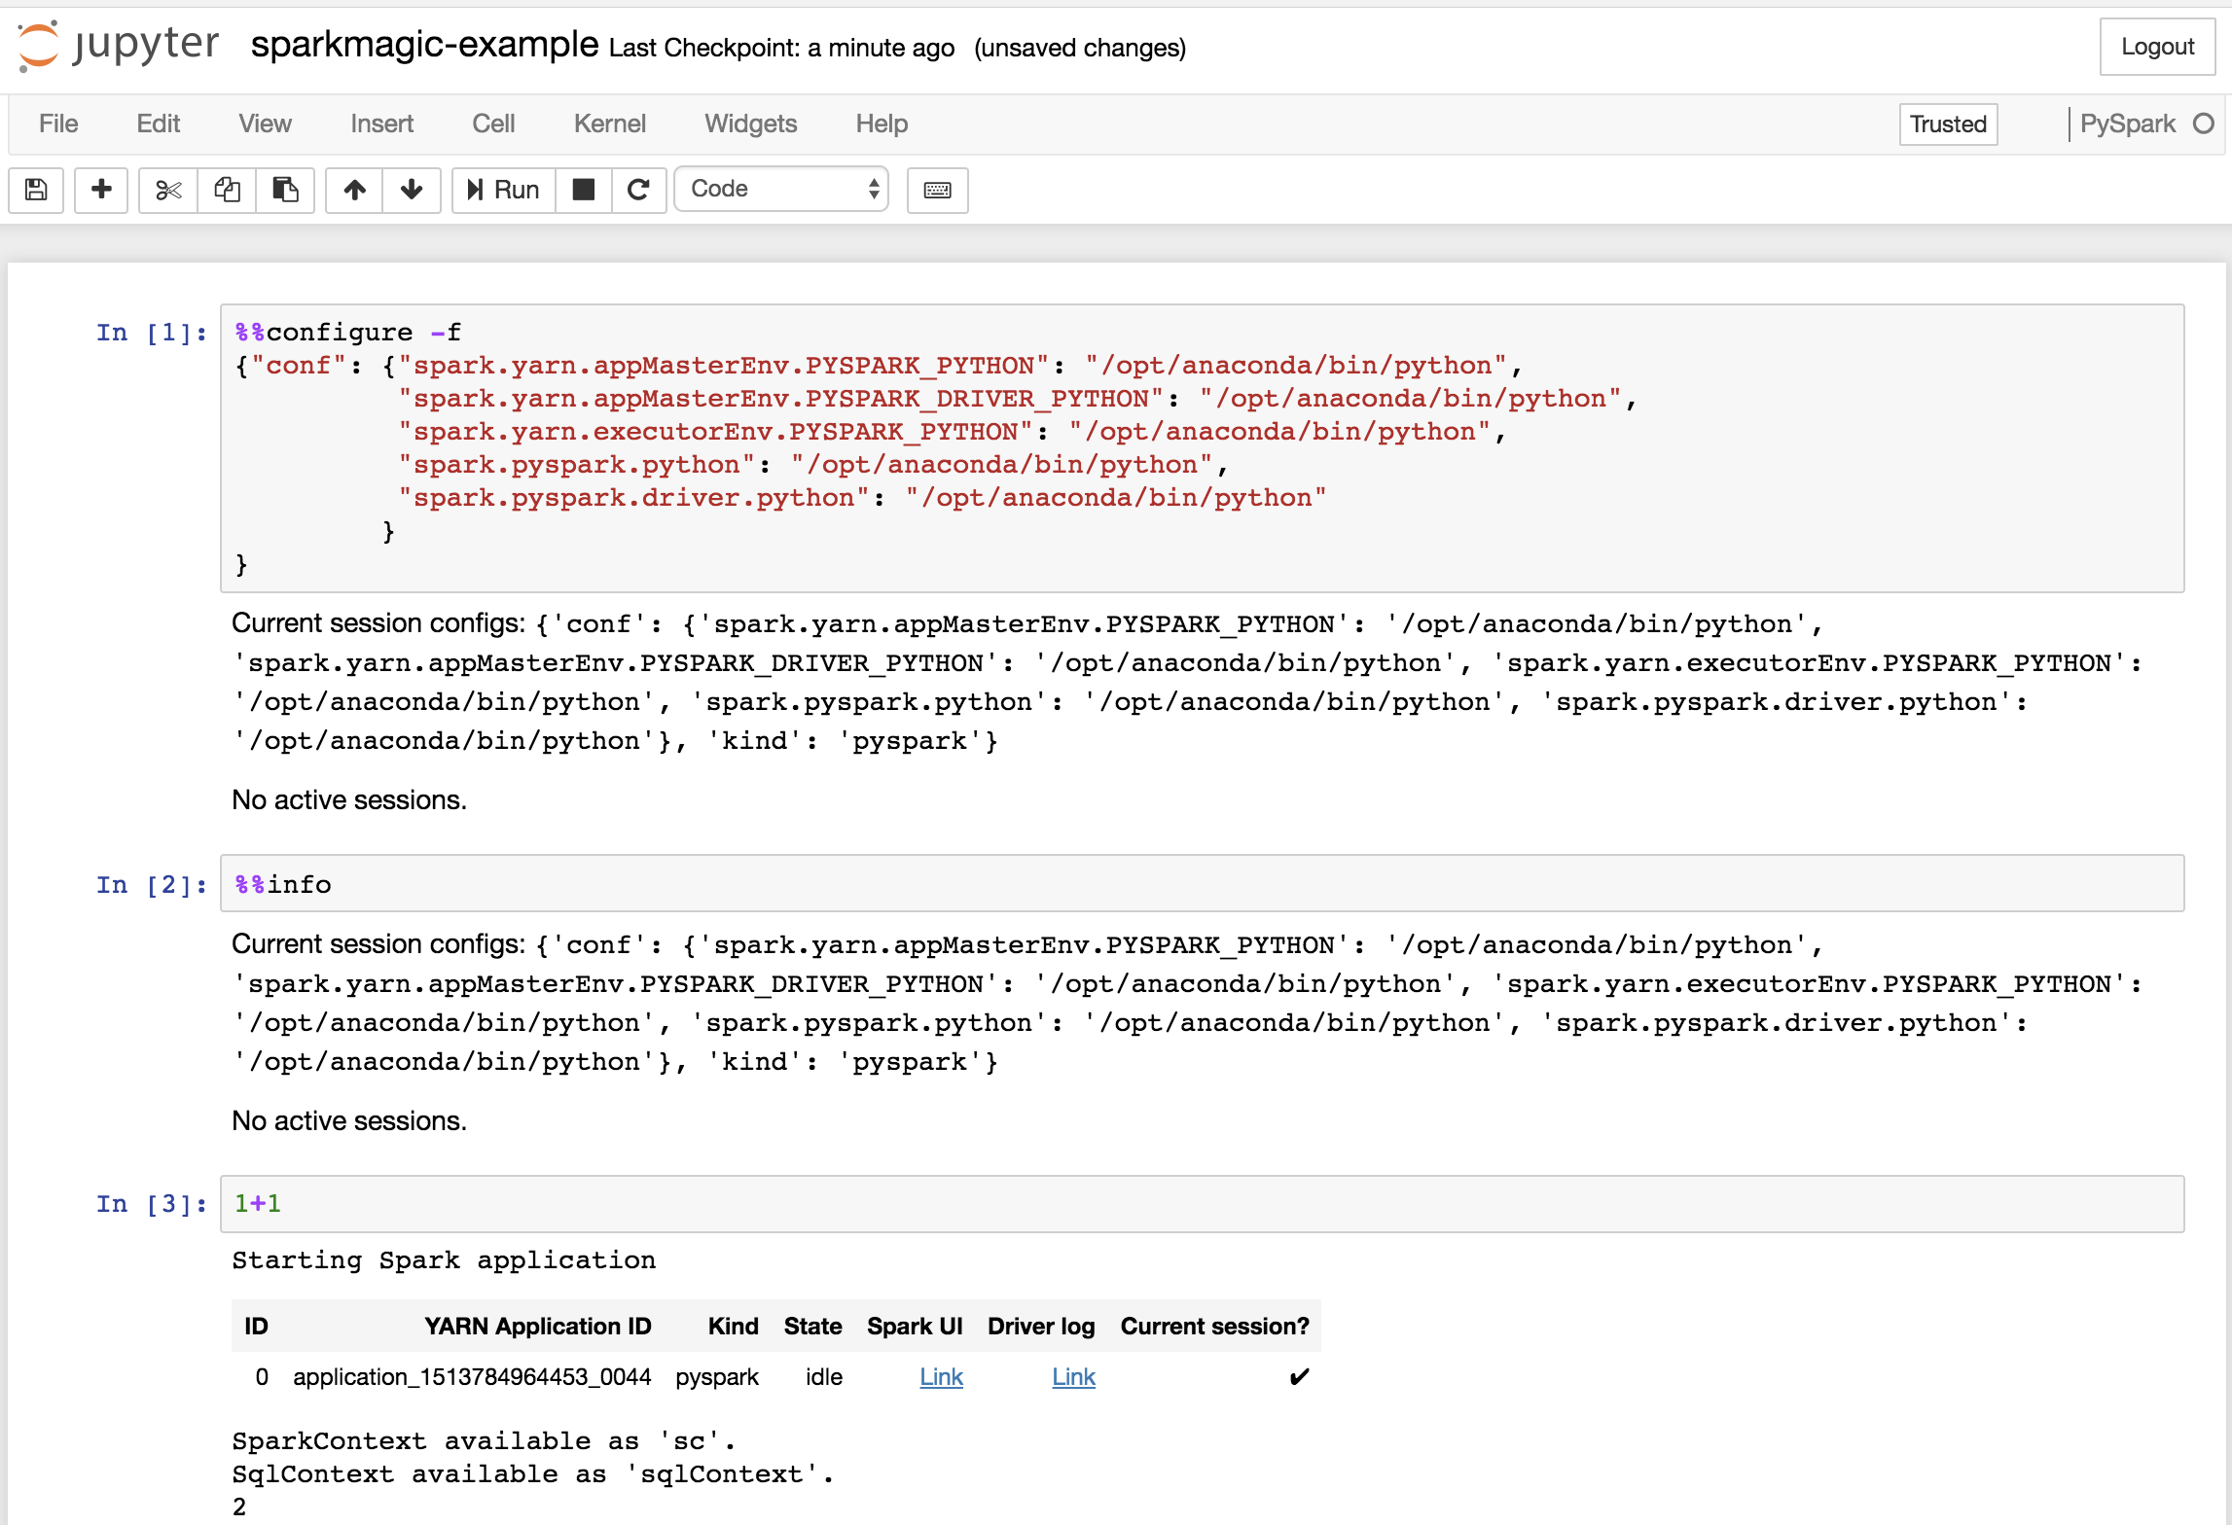Paste cells below icon
Image resolution: width=2232 pixels, height=1525 pixels.
coord(285,190)
